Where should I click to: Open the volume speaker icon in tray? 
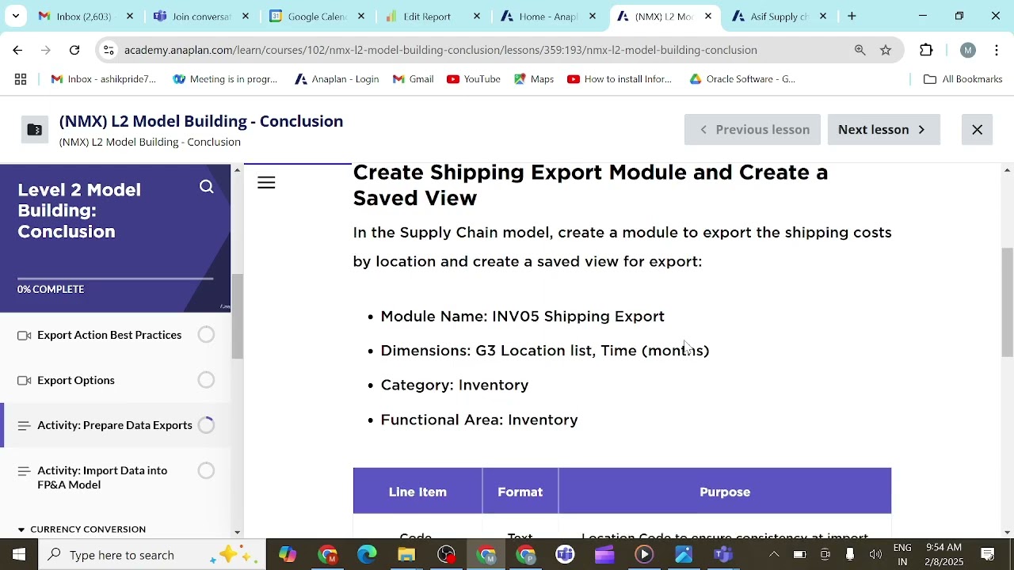[x=875, y=555]
